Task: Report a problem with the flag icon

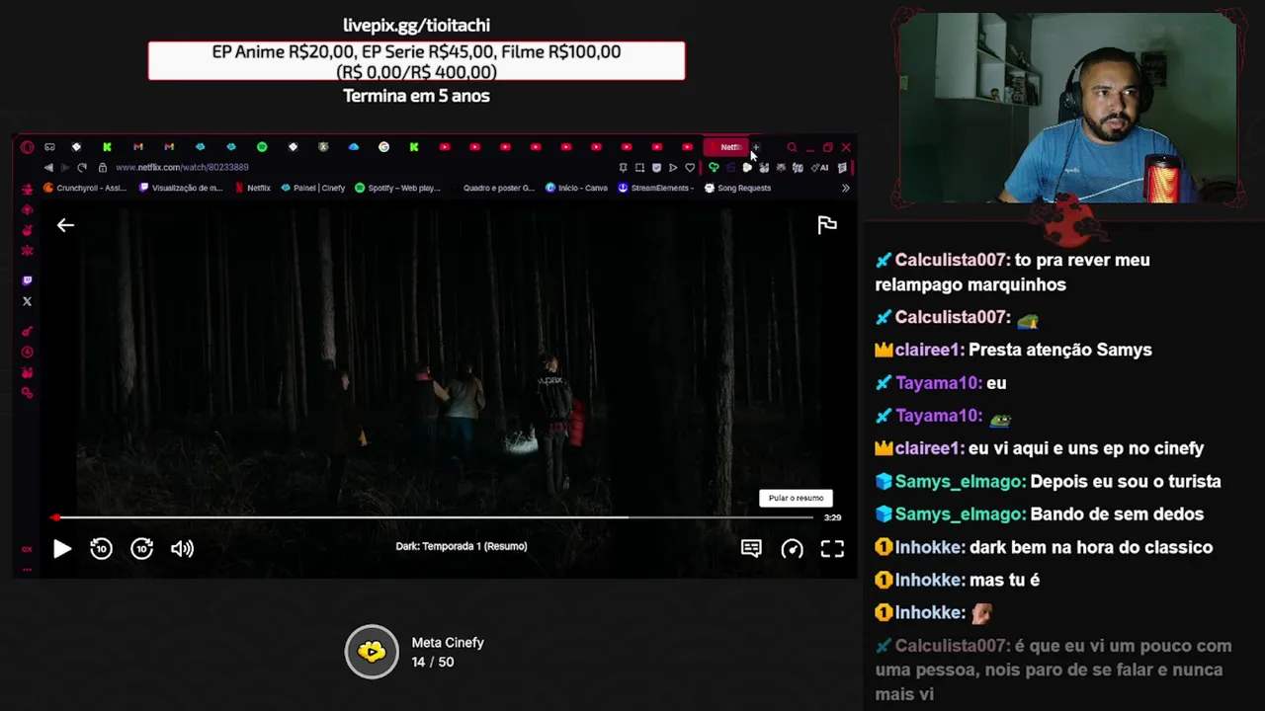Action: (x=827, y=225)
